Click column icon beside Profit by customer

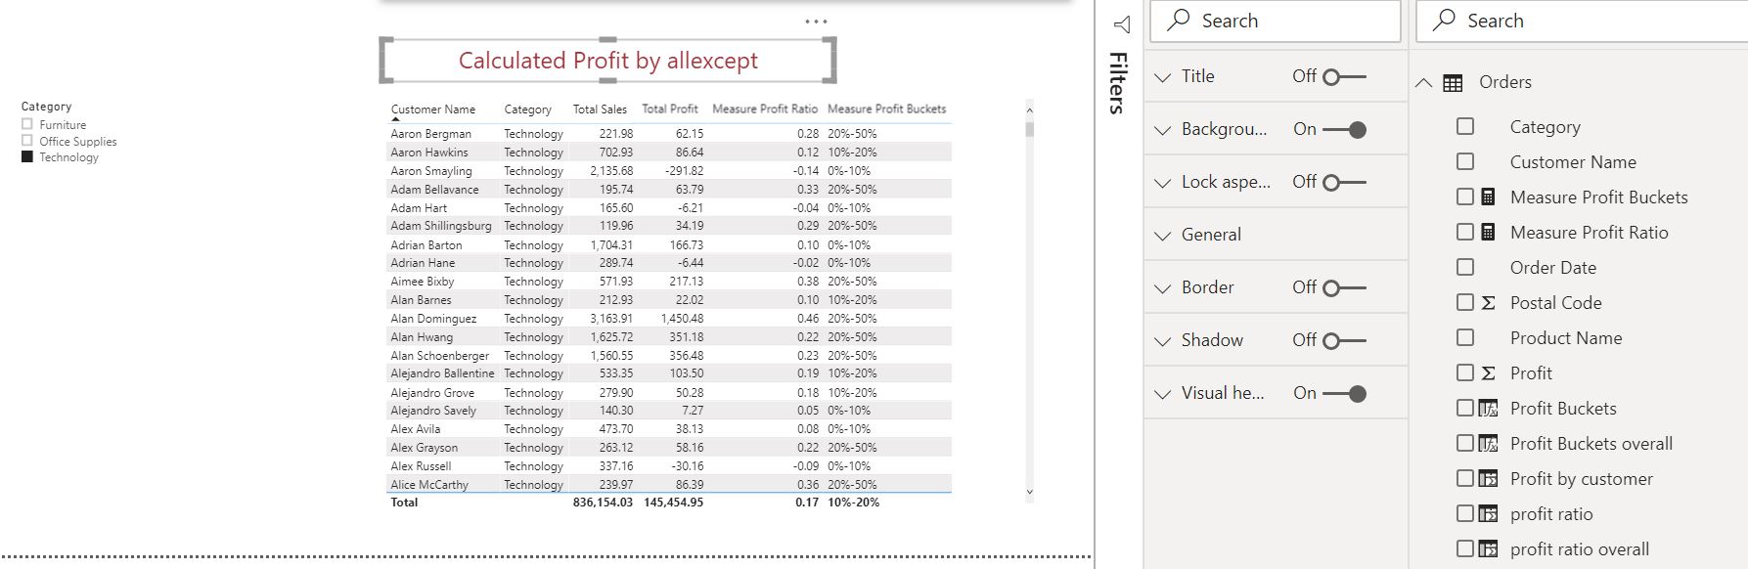(x=1488, y=479)
